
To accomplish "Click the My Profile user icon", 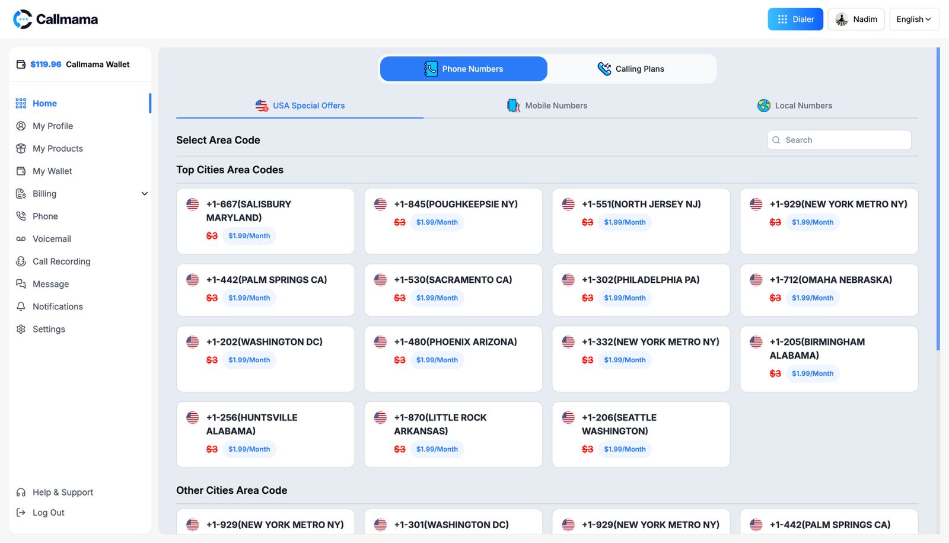I will [x=21, y=126].
